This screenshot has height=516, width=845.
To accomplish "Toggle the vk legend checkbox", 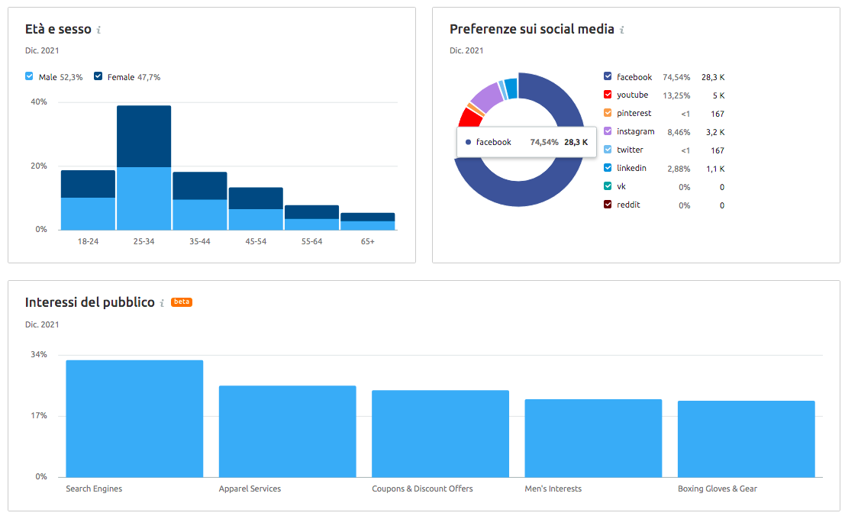I will (608, 186).
